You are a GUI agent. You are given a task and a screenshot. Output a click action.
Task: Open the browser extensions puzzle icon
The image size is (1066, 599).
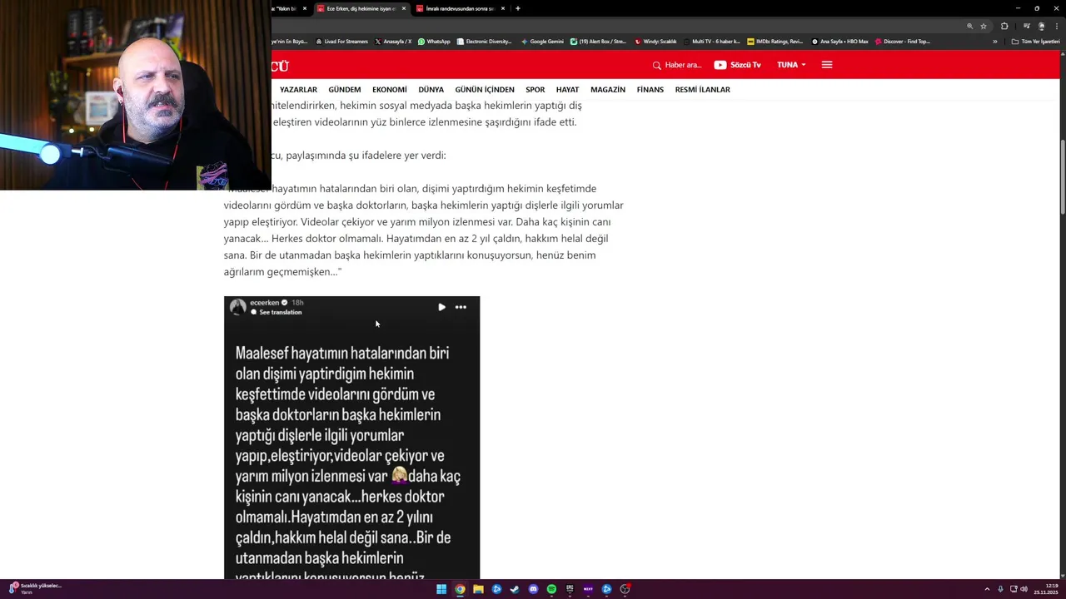1004,26
